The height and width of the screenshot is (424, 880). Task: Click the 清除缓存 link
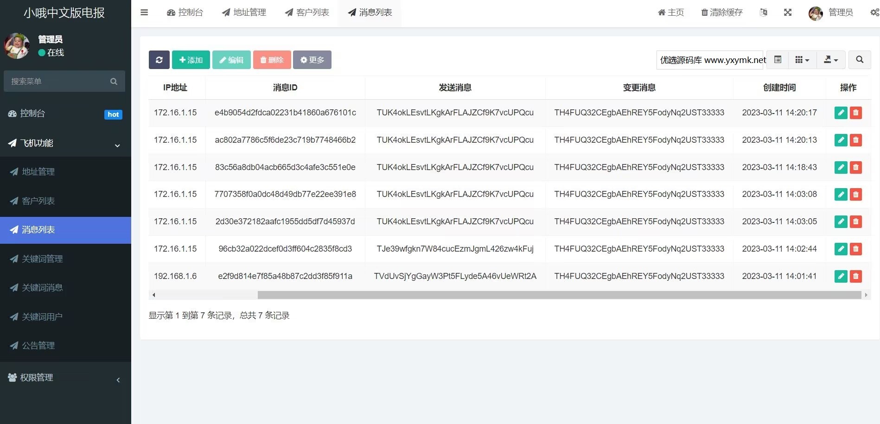722,13
